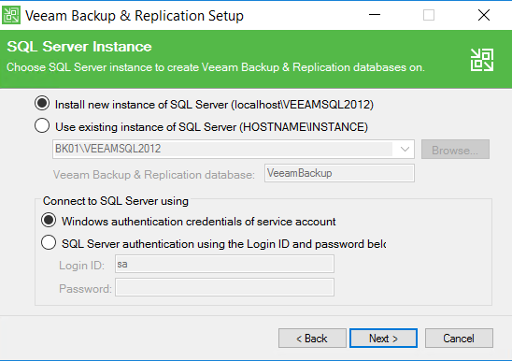
Task: Close the Veeam Setup window
Action: 484,15
